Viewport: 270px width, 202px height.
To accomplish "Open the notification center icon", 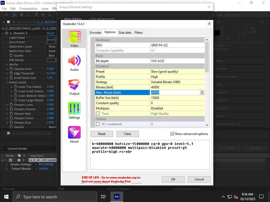I will tap(261, 197).
